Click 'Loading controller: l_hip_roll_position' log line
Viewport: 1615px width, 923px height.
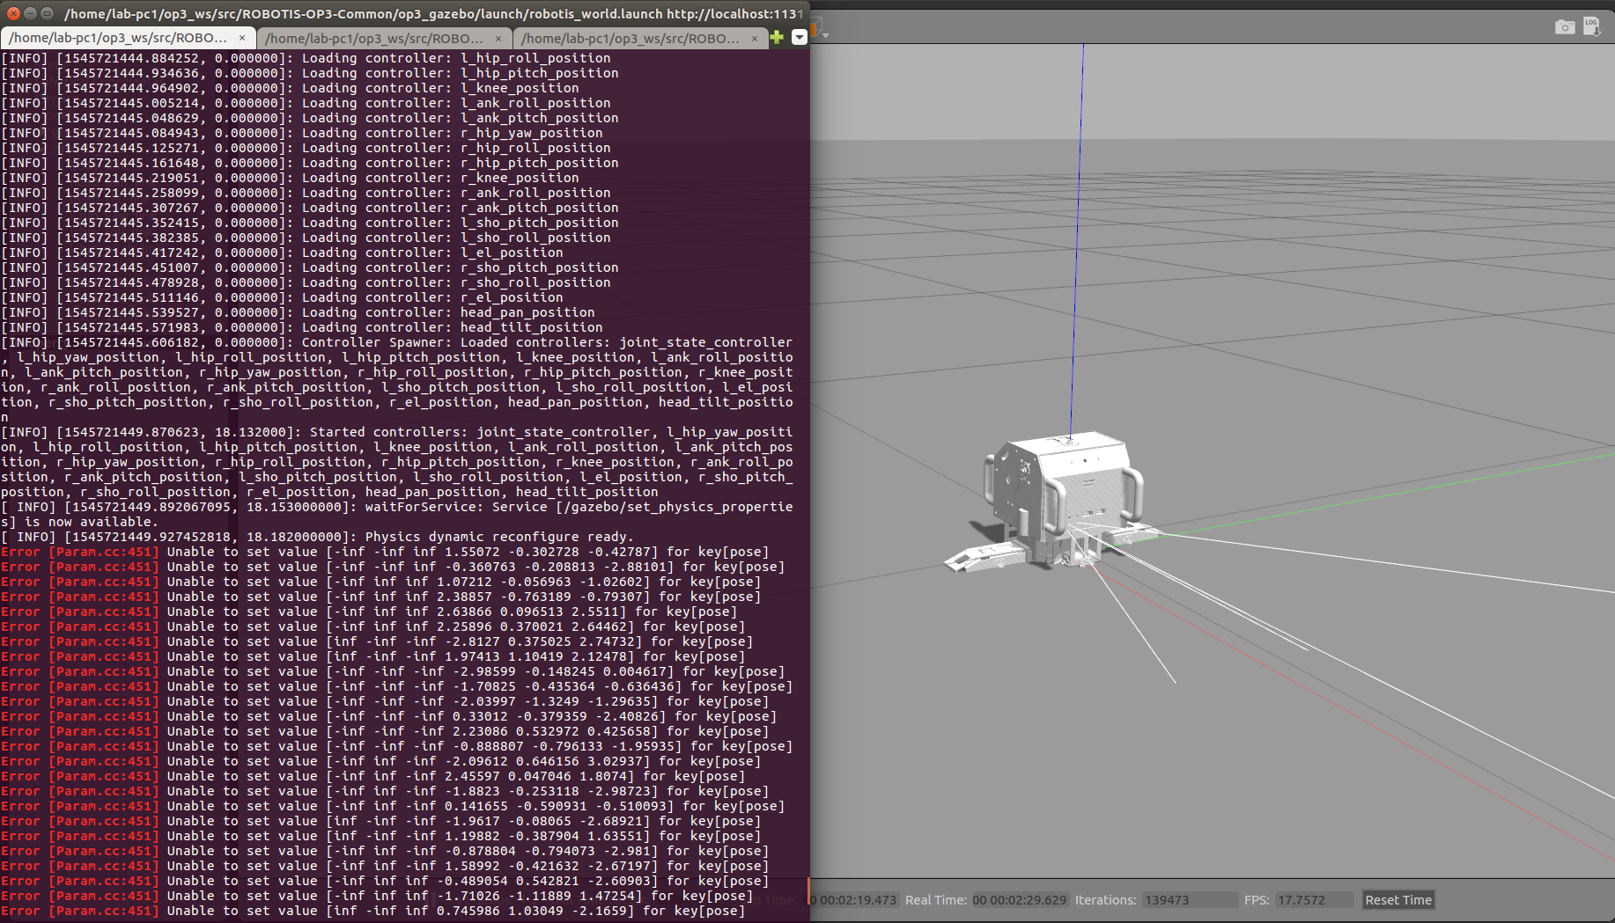[306, 58]
